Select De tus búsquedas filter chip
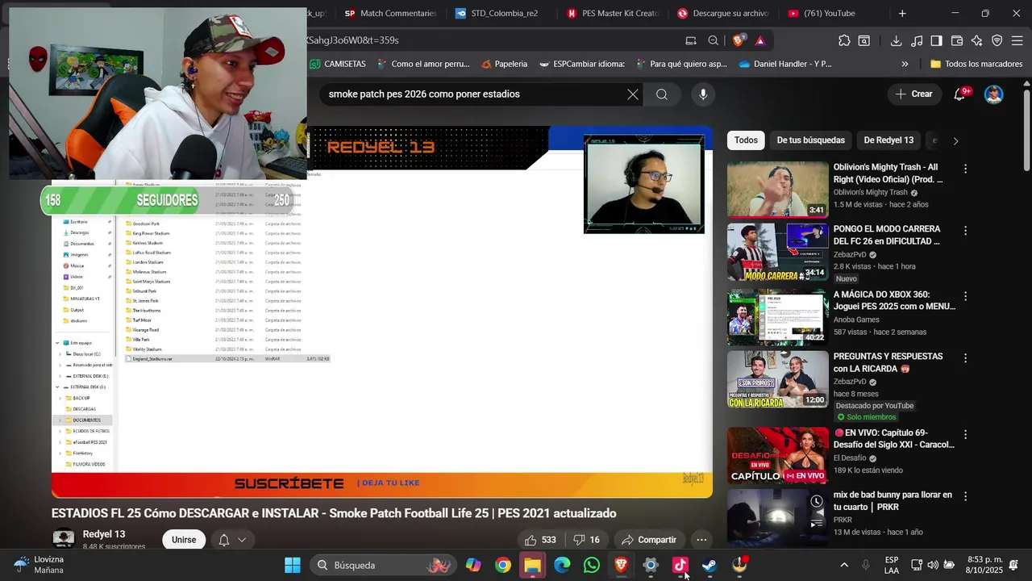The width and height of the screenshot is (1032, 581). click(810, 140)
